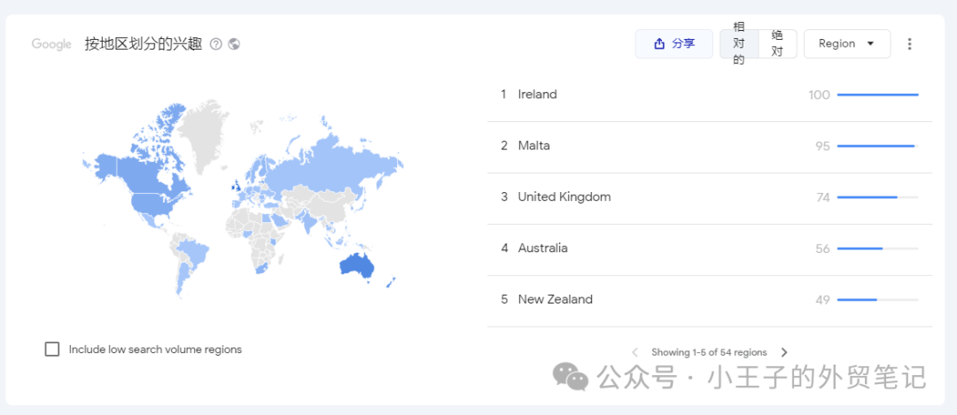This screenshot has width=957, height=415.
Task: Go to previous page of regions
Action: click(634, 352)
